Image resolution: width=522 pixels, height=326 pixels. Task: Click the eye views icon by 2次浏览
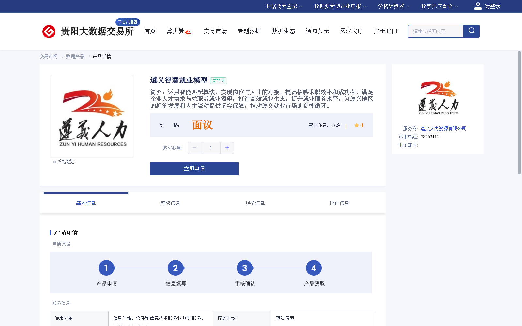pos(54,162)
